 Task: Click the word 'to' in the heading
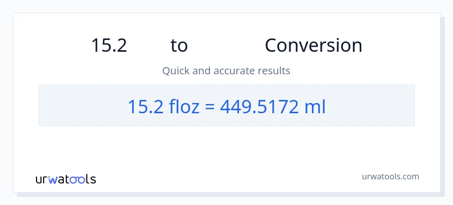(179, 46)
